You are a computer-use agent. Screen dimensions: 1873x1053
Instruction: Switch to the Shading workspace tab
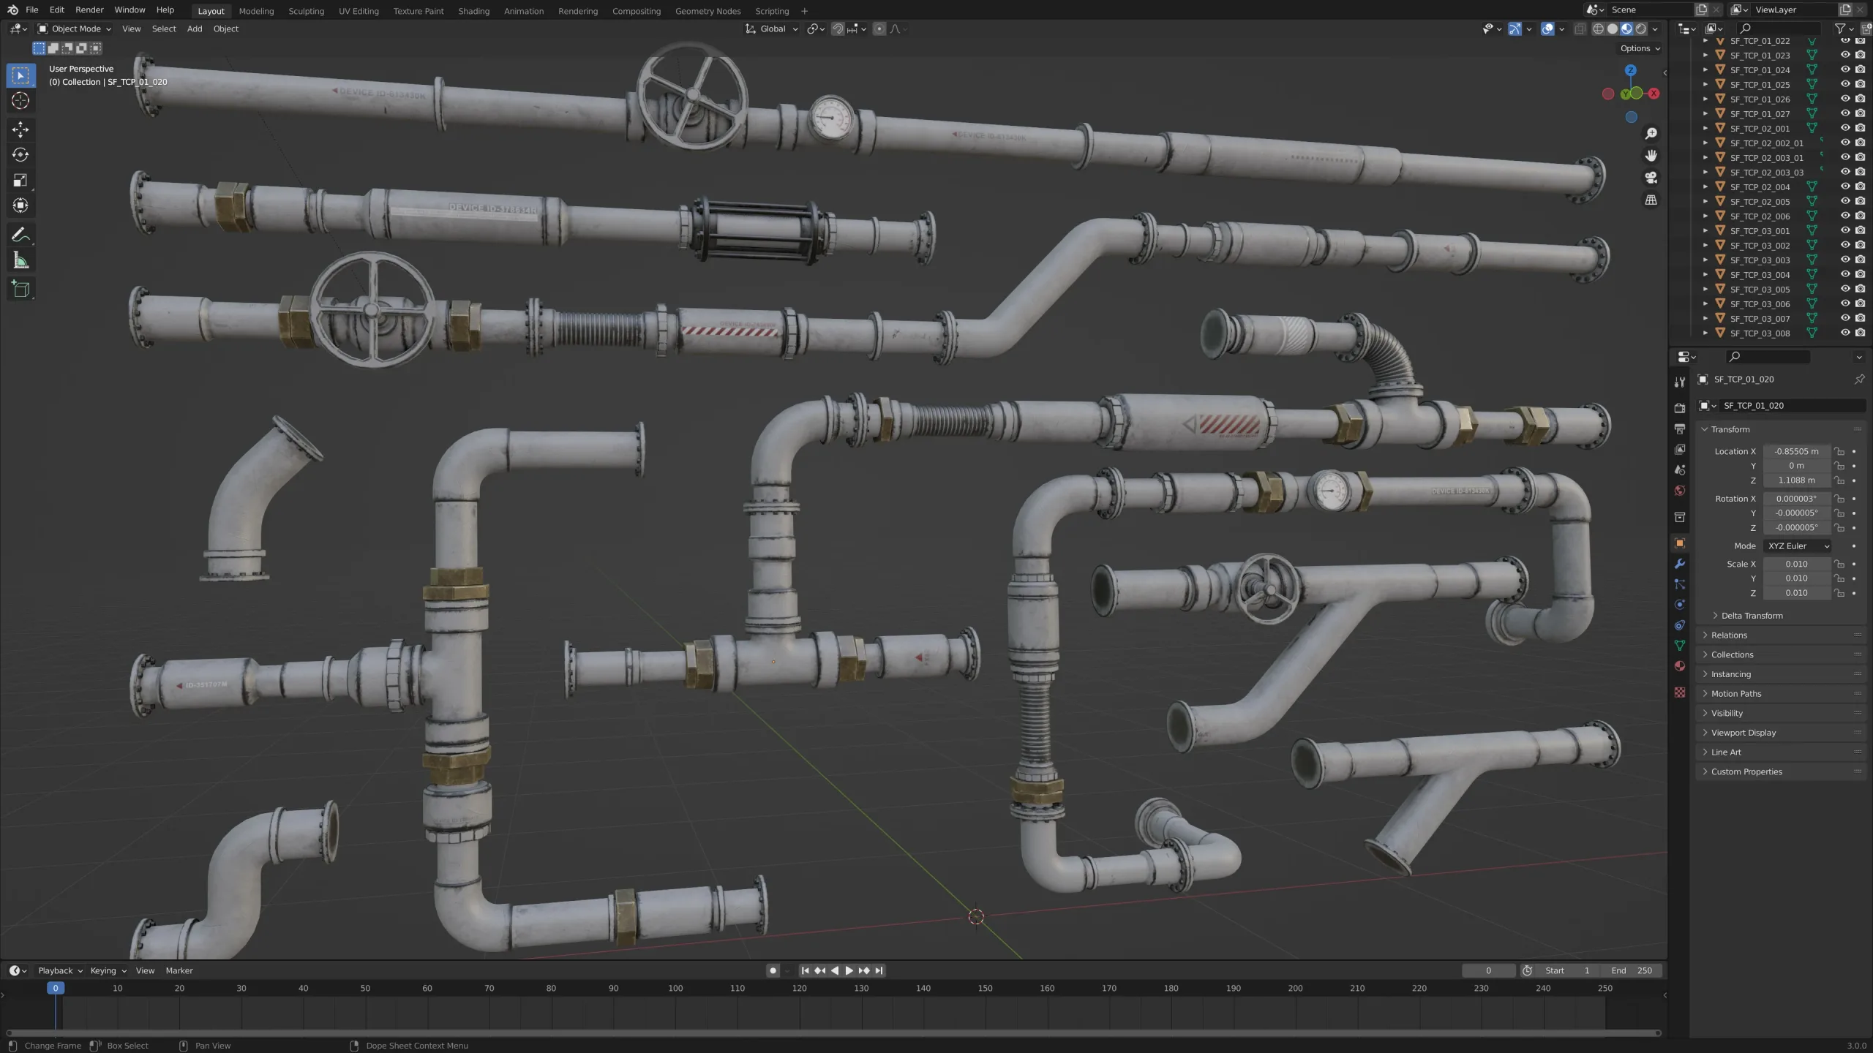(473, 10)
